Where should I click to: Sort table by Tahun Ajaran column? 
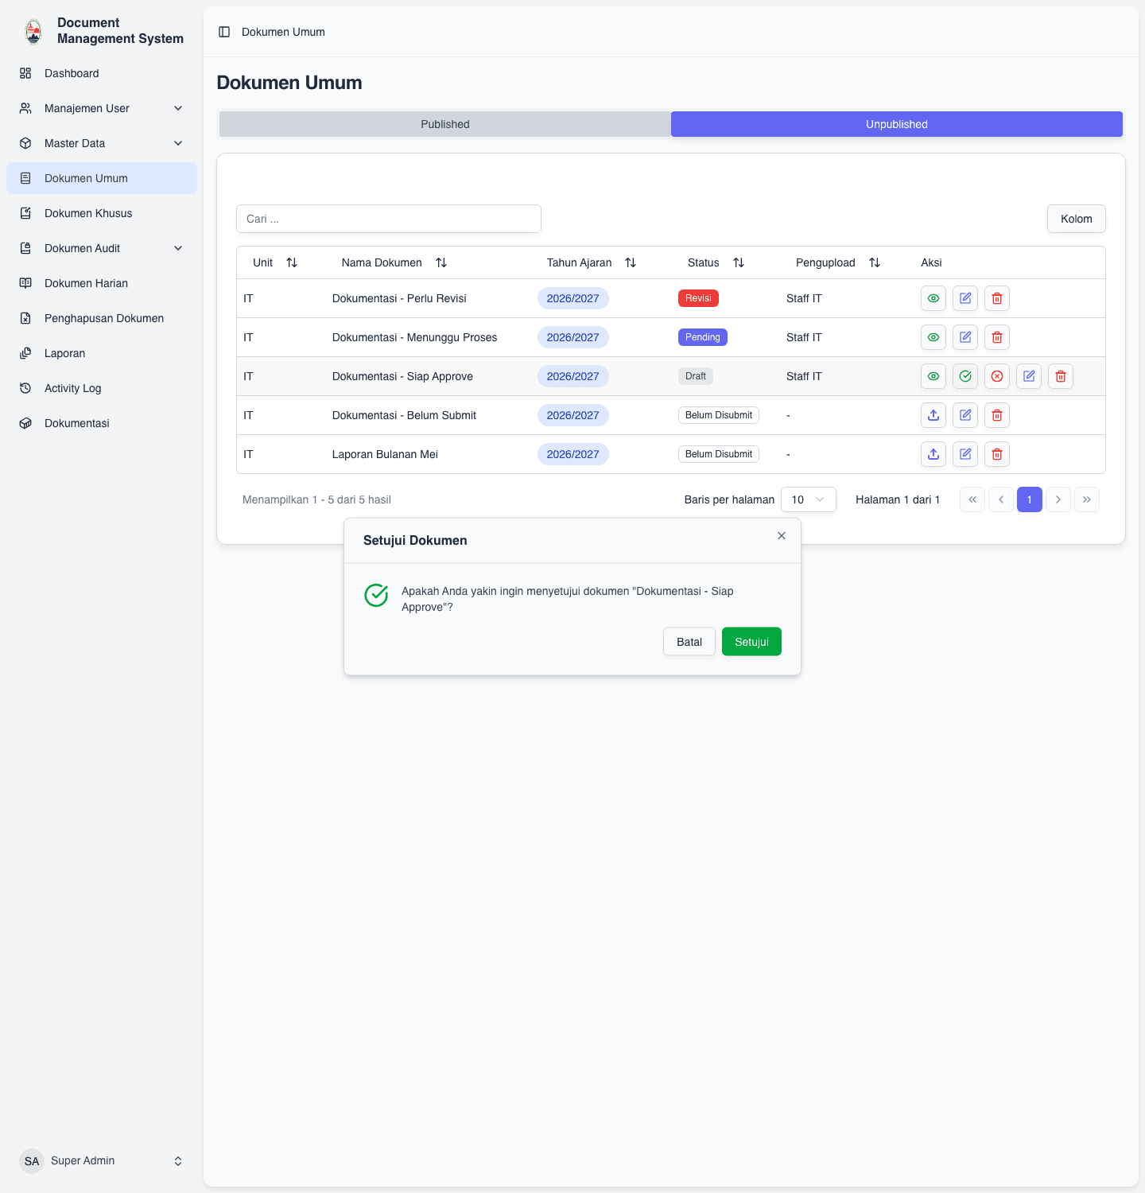592,262
